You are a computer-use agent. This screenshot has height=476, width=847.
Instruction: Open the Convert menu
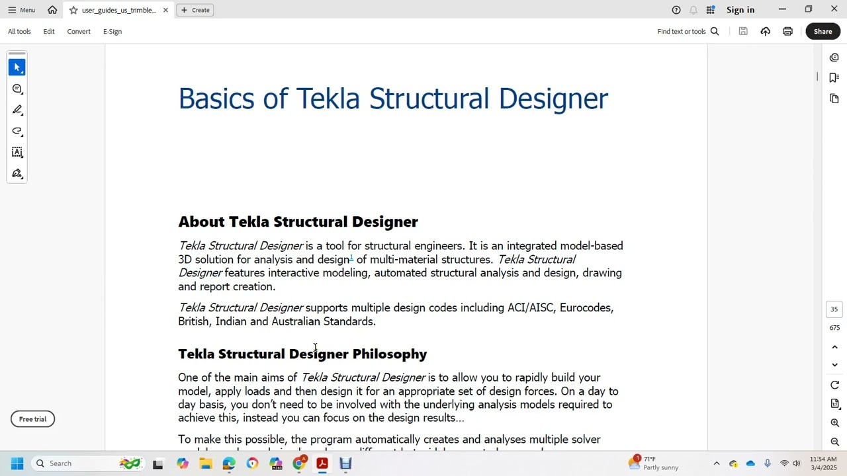point(79,31)
